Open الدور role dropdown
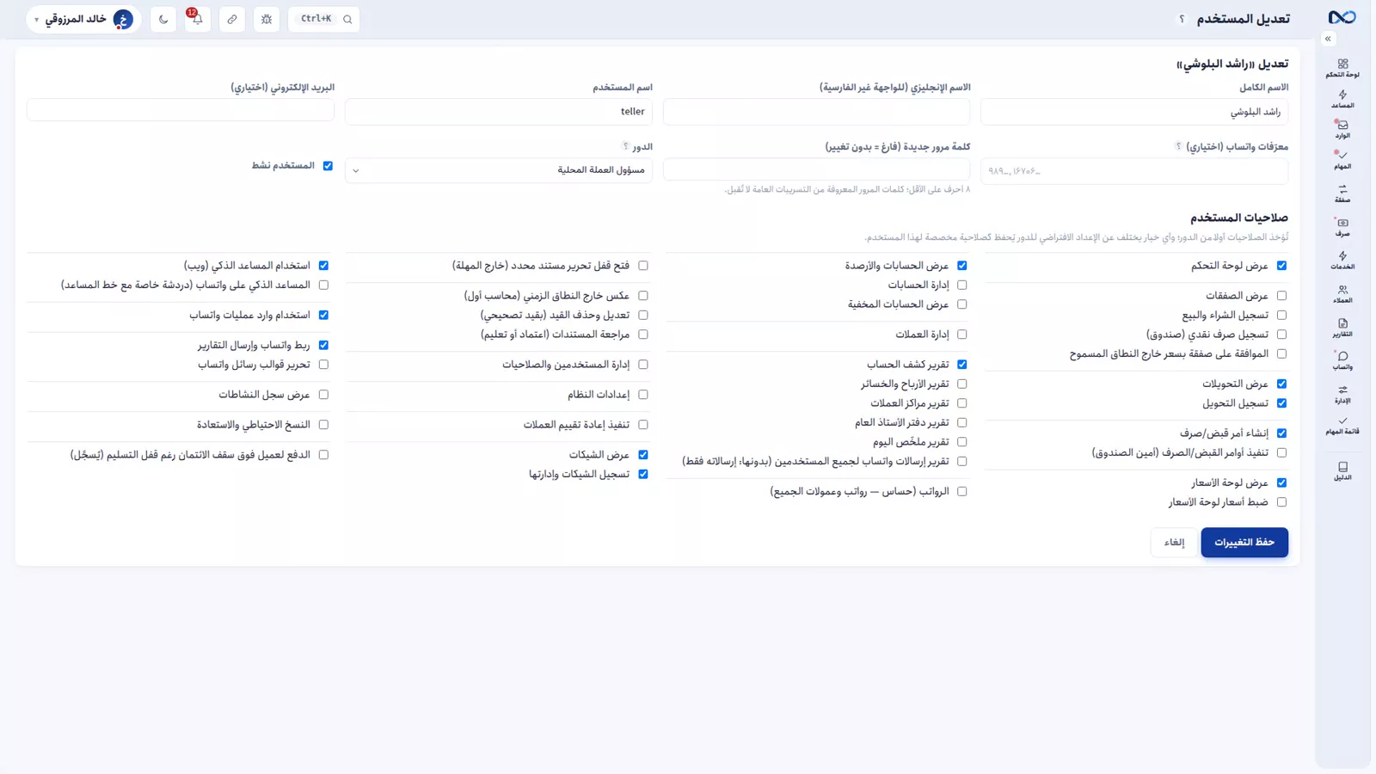1376x774 pixels. click(x=499, y=170)
